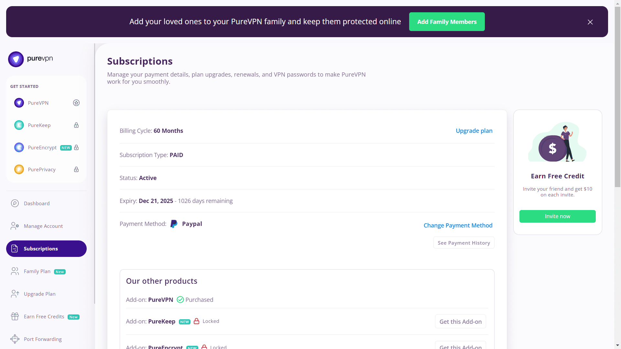Click the Upgrade plan link
This screenshot has height=349, width=621.
pos(474,131)
